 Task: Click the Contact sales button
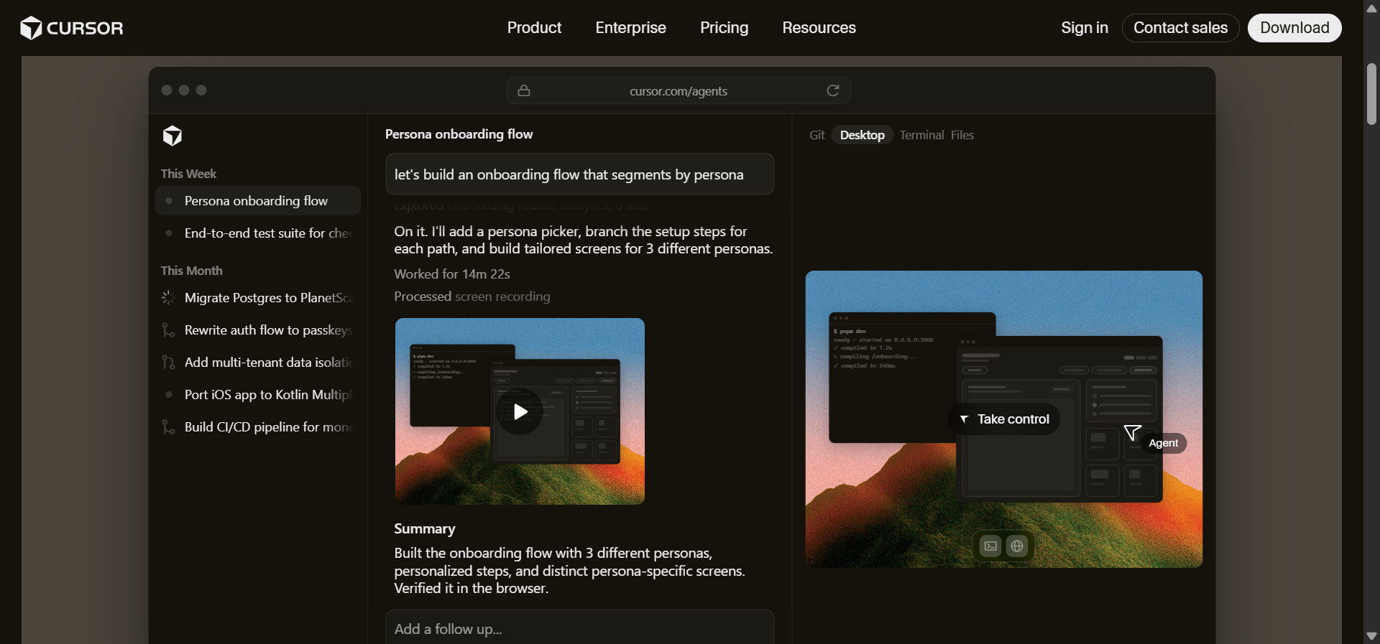point(1180,28)
